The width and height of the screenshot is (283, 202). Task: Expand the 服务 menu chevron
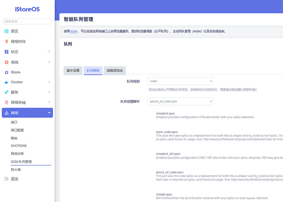49,92
